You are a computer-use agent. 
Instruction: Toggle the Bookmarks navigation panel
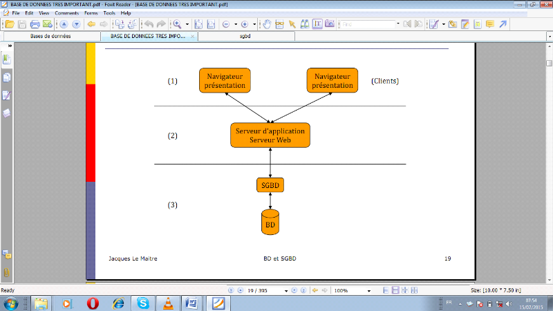point(7,60)
